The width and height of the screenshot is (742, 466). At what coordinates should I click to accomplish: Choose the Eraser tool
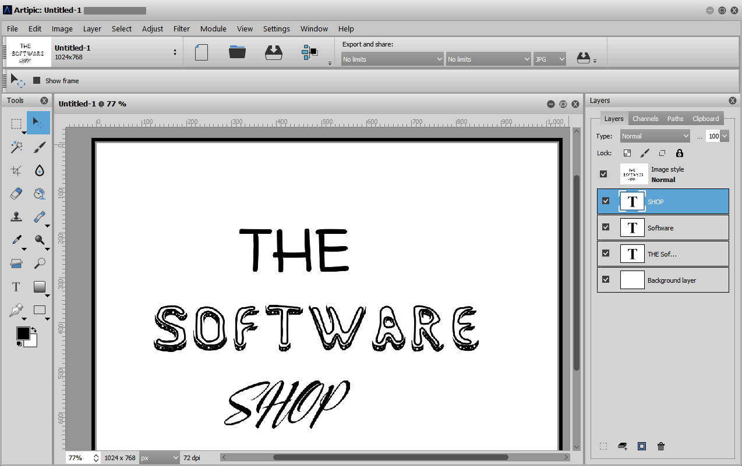[16, 194]
